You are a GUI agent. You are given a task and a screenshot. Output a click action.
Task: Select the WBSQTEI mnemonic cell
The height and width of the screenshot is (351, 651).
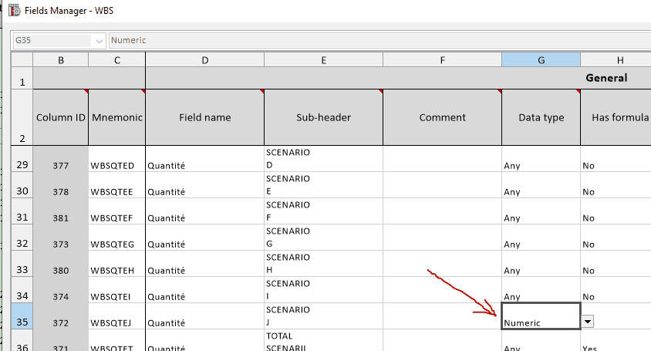(116, 296)
